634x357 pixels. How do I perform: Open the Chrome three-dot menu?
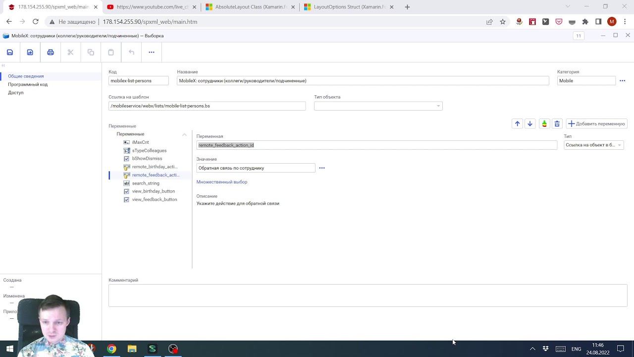pyautogui.click(x=625, y=22)
